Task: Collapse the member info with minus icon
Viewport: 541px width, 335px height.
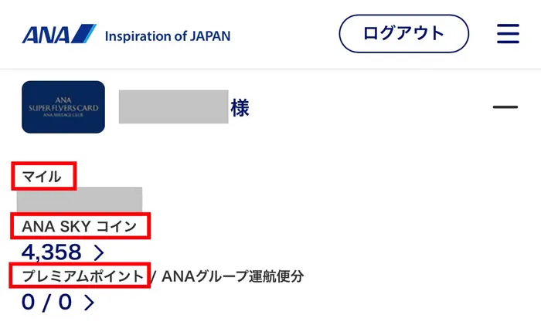Action: pos(505,107)
